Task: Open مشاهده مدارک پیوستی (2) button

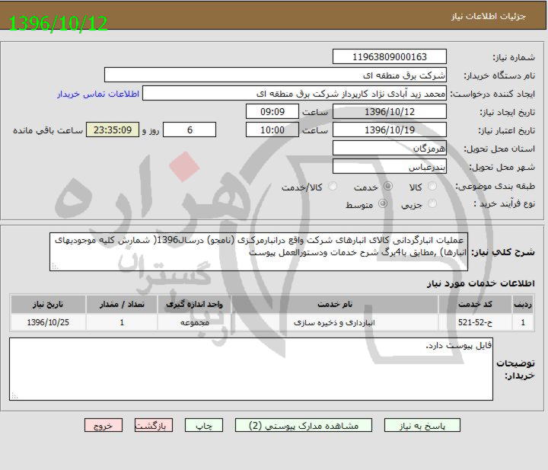Action: pos(304,425)
